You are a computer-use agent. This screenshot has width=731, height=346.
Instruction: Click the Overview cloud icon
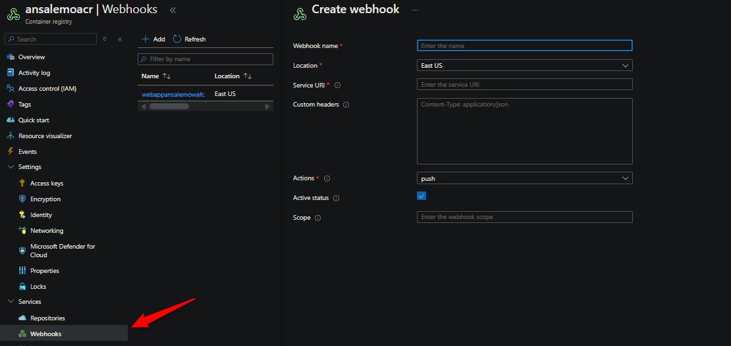point(11,57)
